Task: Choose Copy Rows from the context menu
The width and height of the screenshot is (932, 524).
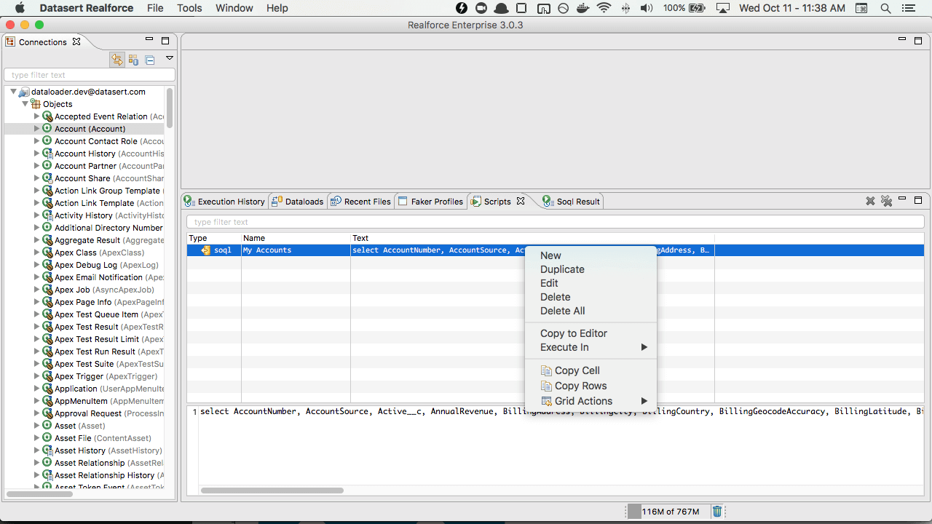Action: tap(591, 386)
